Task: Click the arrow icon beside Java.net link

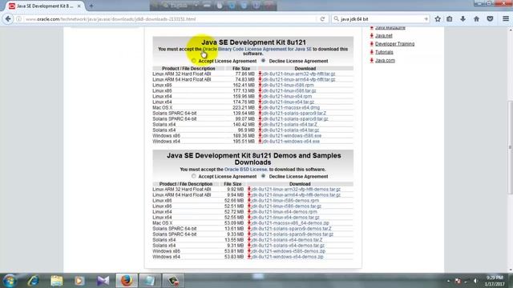Action: click(372, 35)
